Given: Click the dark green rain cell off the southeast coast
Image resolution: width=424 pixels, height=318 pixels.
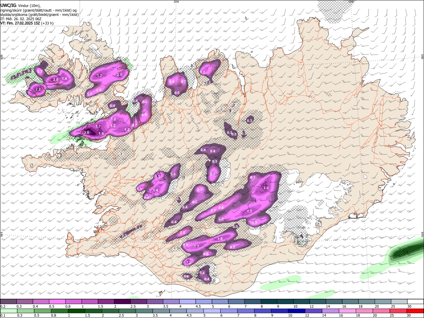Looking at the screenshot, I should 407,252.
